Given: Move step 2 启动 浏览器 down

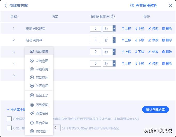Looking at the screenshot, I should pyautogui.click(x=140, y=40).
